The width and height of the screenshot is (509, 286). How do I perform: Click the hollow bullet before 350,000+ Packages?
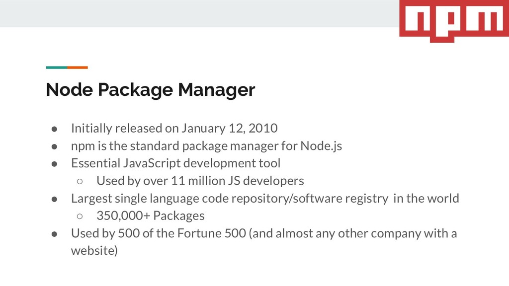tap(80, 216)
